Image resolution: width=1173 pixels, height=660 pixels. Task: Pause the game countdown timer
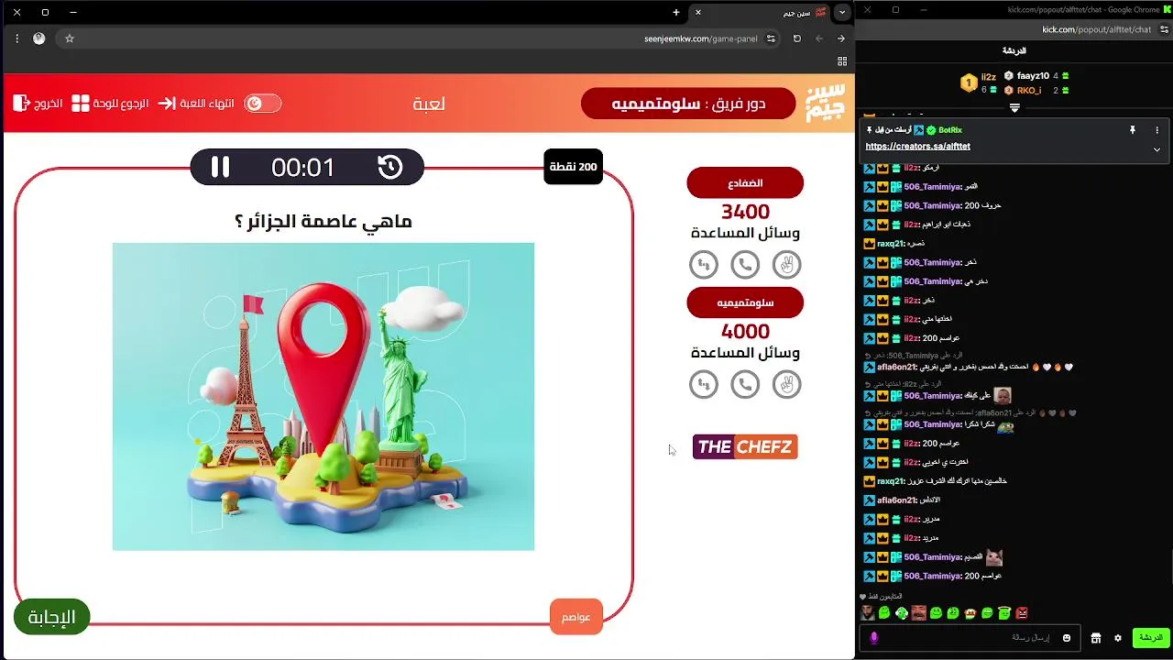220,167
